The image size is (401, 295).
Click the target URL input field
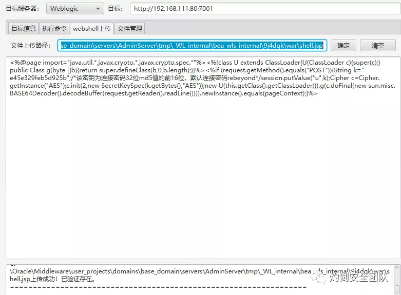(x=265, y=8)
